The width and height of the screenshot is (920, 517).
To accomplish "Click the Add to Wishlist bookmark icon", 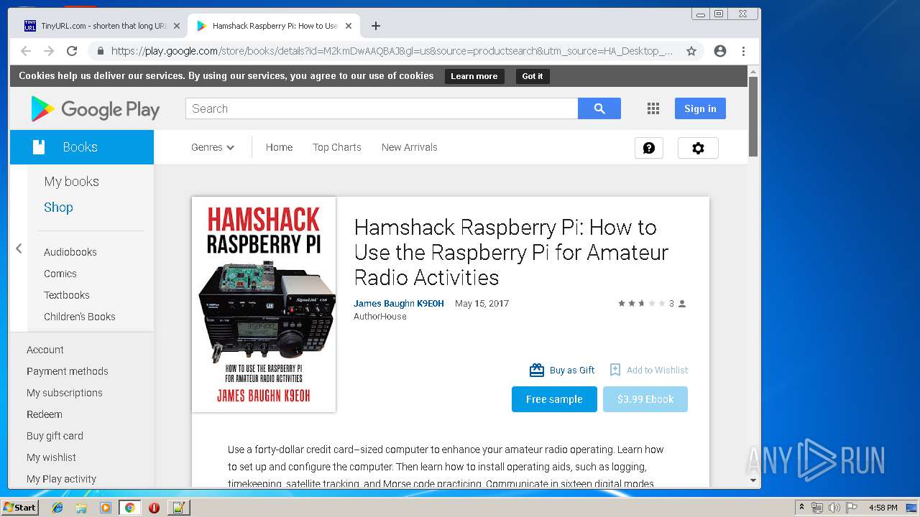I will (x=615, y=370).
